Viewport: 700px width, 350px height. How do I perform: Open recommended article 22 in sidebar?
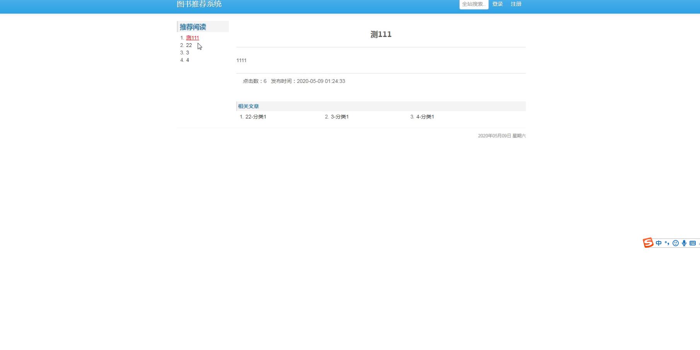tap(189, 45)
